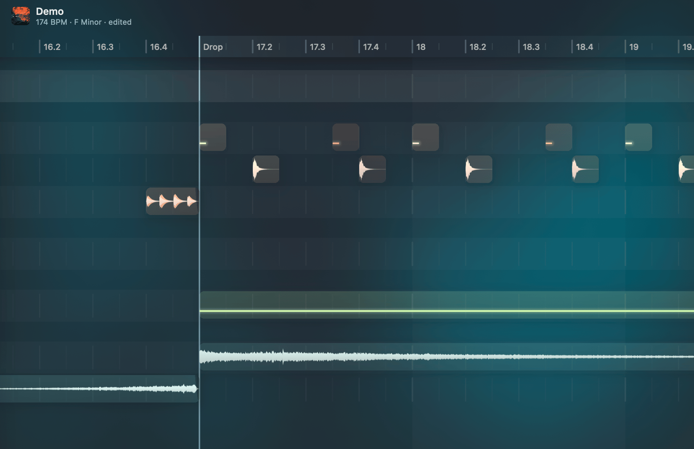
Task: Select the riser audio clip before the Drop
Action: tap(99, 389)
